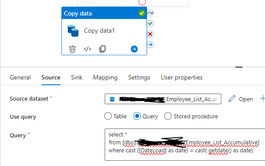265x166 pixels.
Task: Click the Source dataset label
Action: point(29,98)
